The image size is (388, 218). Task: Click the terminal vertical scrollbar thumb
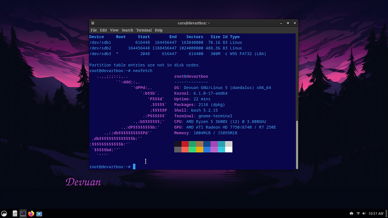coord(297,144)
